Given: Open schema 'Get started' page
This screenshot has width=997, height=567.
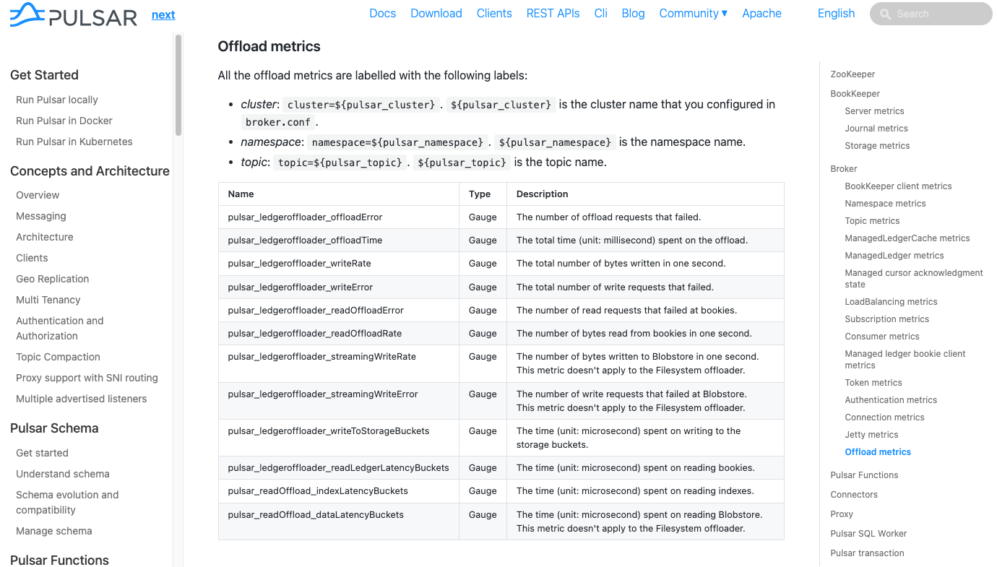Looking at the screenshot, I should pos(42,453).
